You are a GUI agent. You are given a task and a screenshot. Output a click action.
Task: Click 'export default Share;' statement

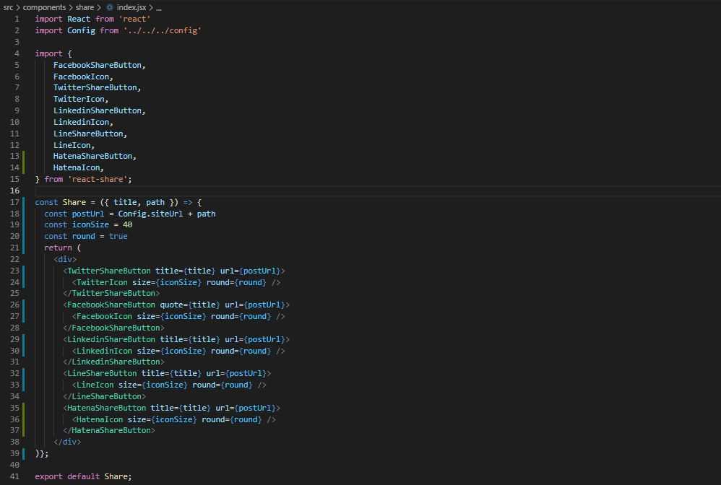(x=83, y=476)
